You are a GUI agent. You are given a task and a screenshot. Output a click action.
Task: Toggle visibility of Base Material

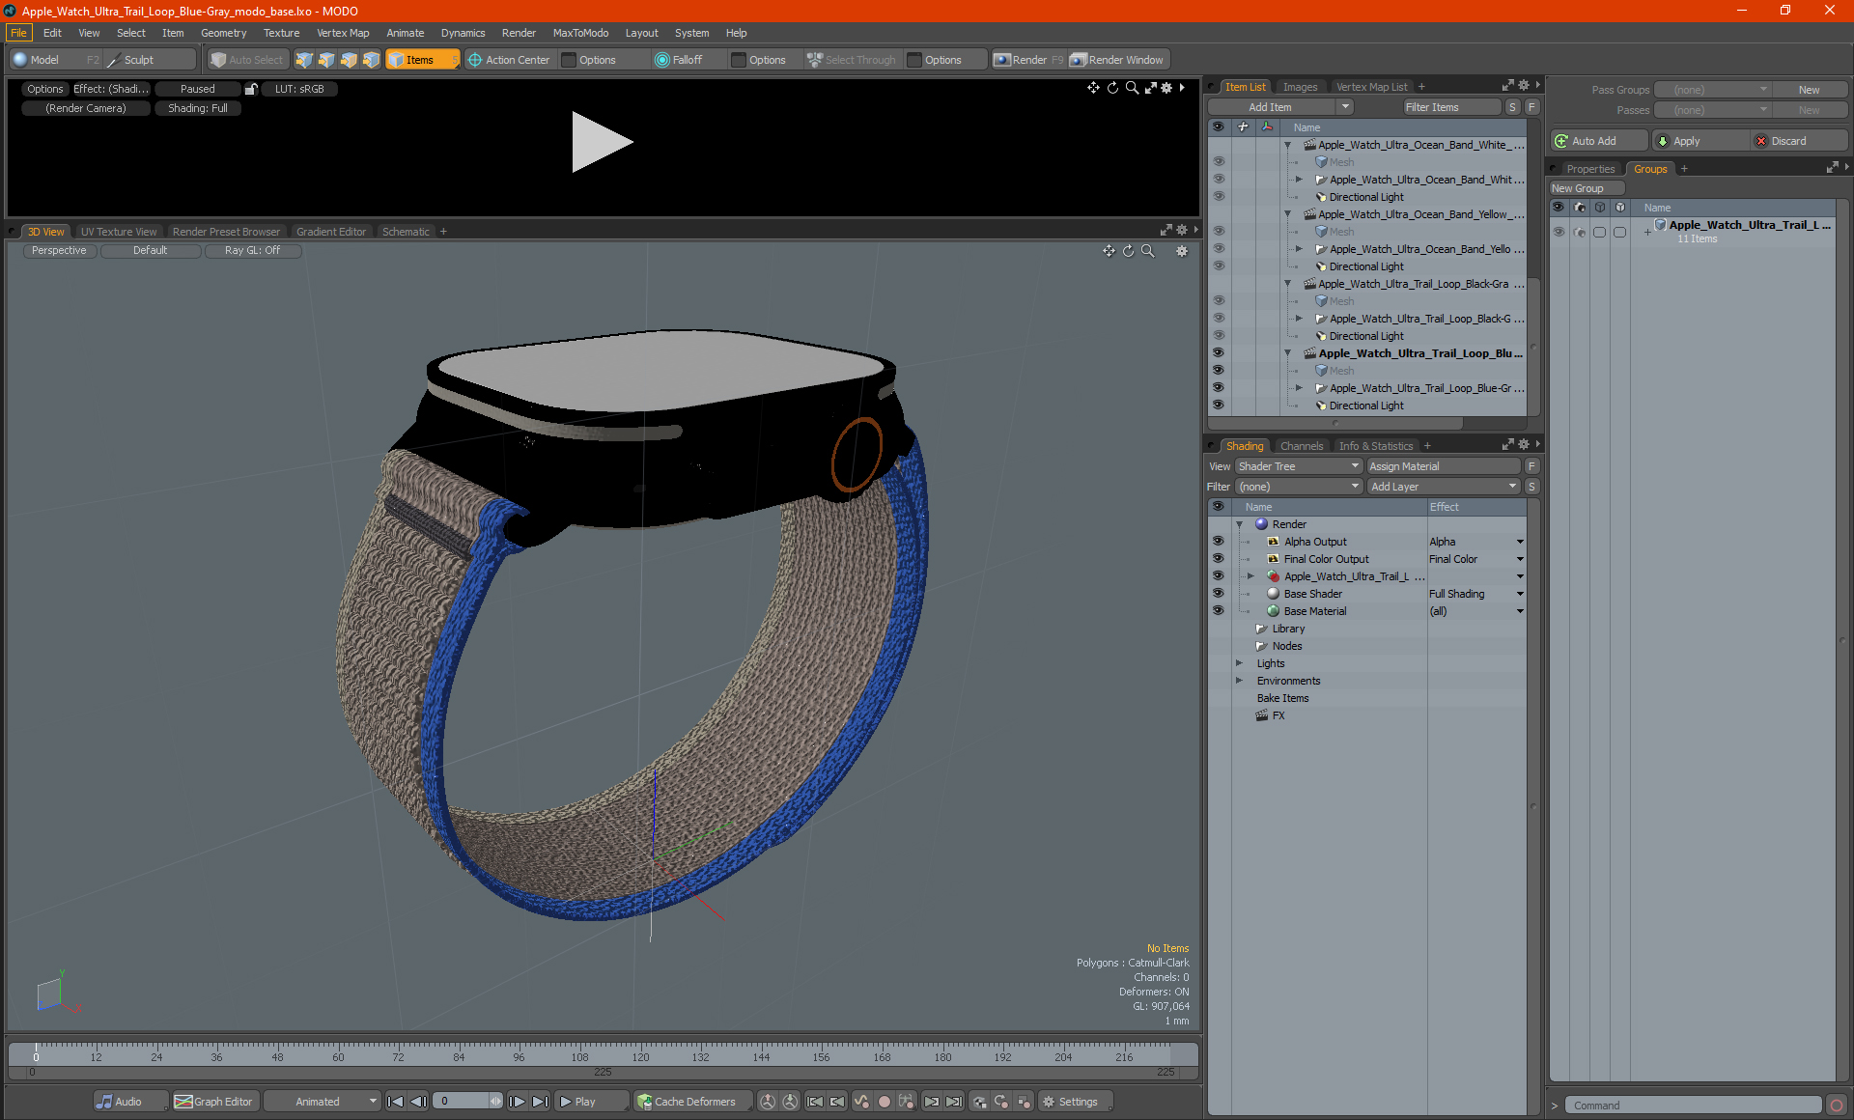click(x=1219, y=611)
